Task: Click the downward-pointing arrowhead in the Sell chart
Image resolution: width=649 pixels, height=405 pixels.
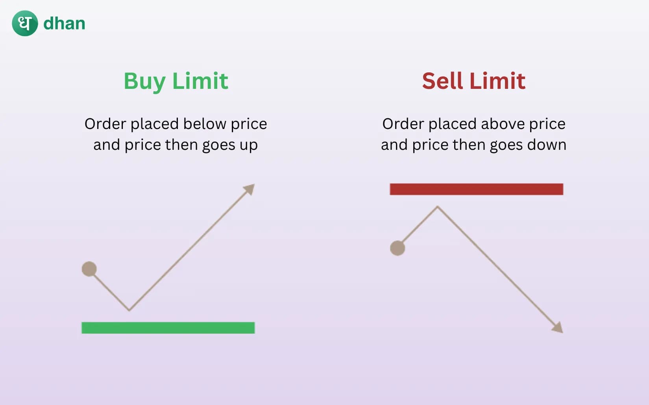Action: (x=558, y=328)
